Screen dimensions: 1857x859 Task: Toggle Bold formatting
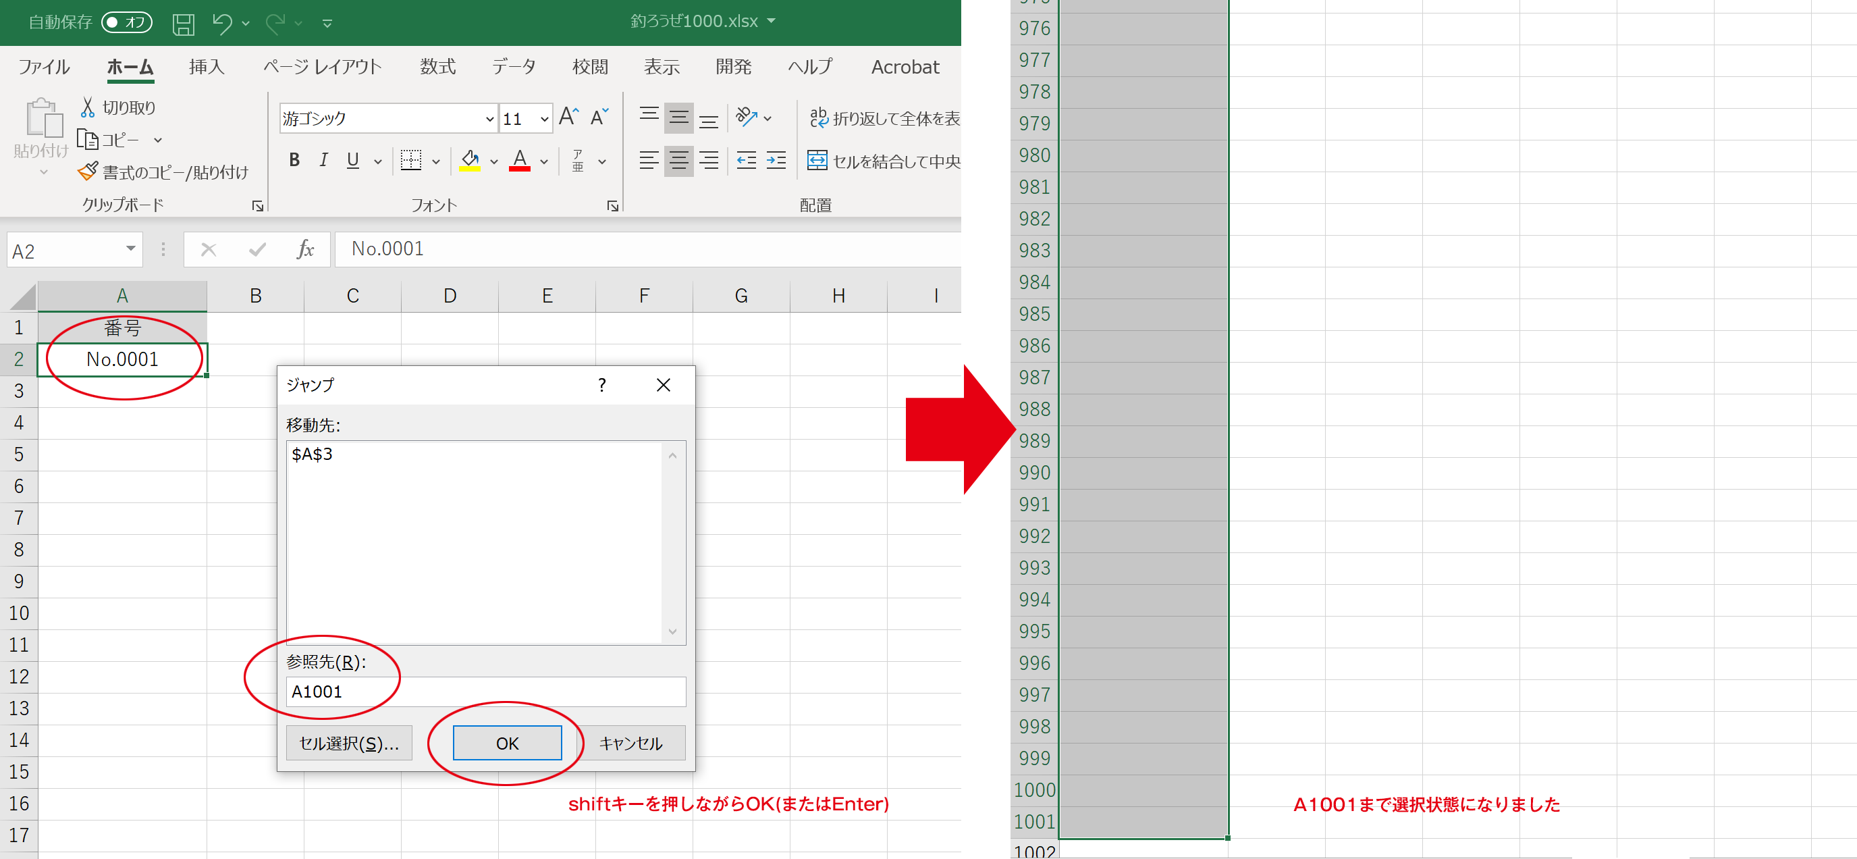(294, 160)
